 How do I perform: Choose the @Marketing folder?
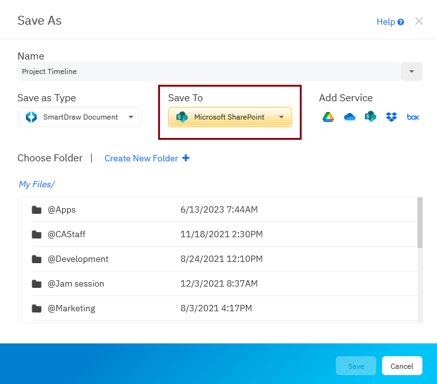(71, 309)
